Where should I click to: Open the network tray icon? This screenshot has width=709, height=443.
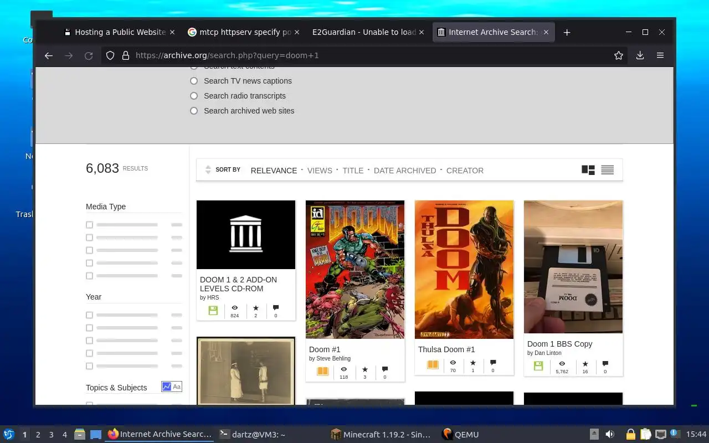(660, 434)
